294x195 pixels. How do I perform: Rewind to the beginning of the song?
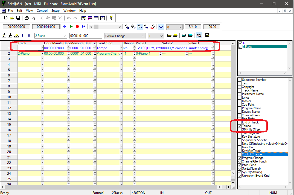pos(65,26)
